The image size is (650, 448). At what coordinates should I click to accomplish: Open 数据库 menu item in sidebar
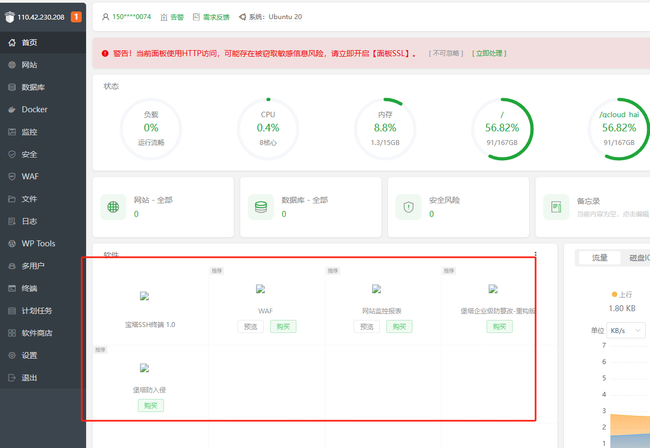(x=43, y=87)
